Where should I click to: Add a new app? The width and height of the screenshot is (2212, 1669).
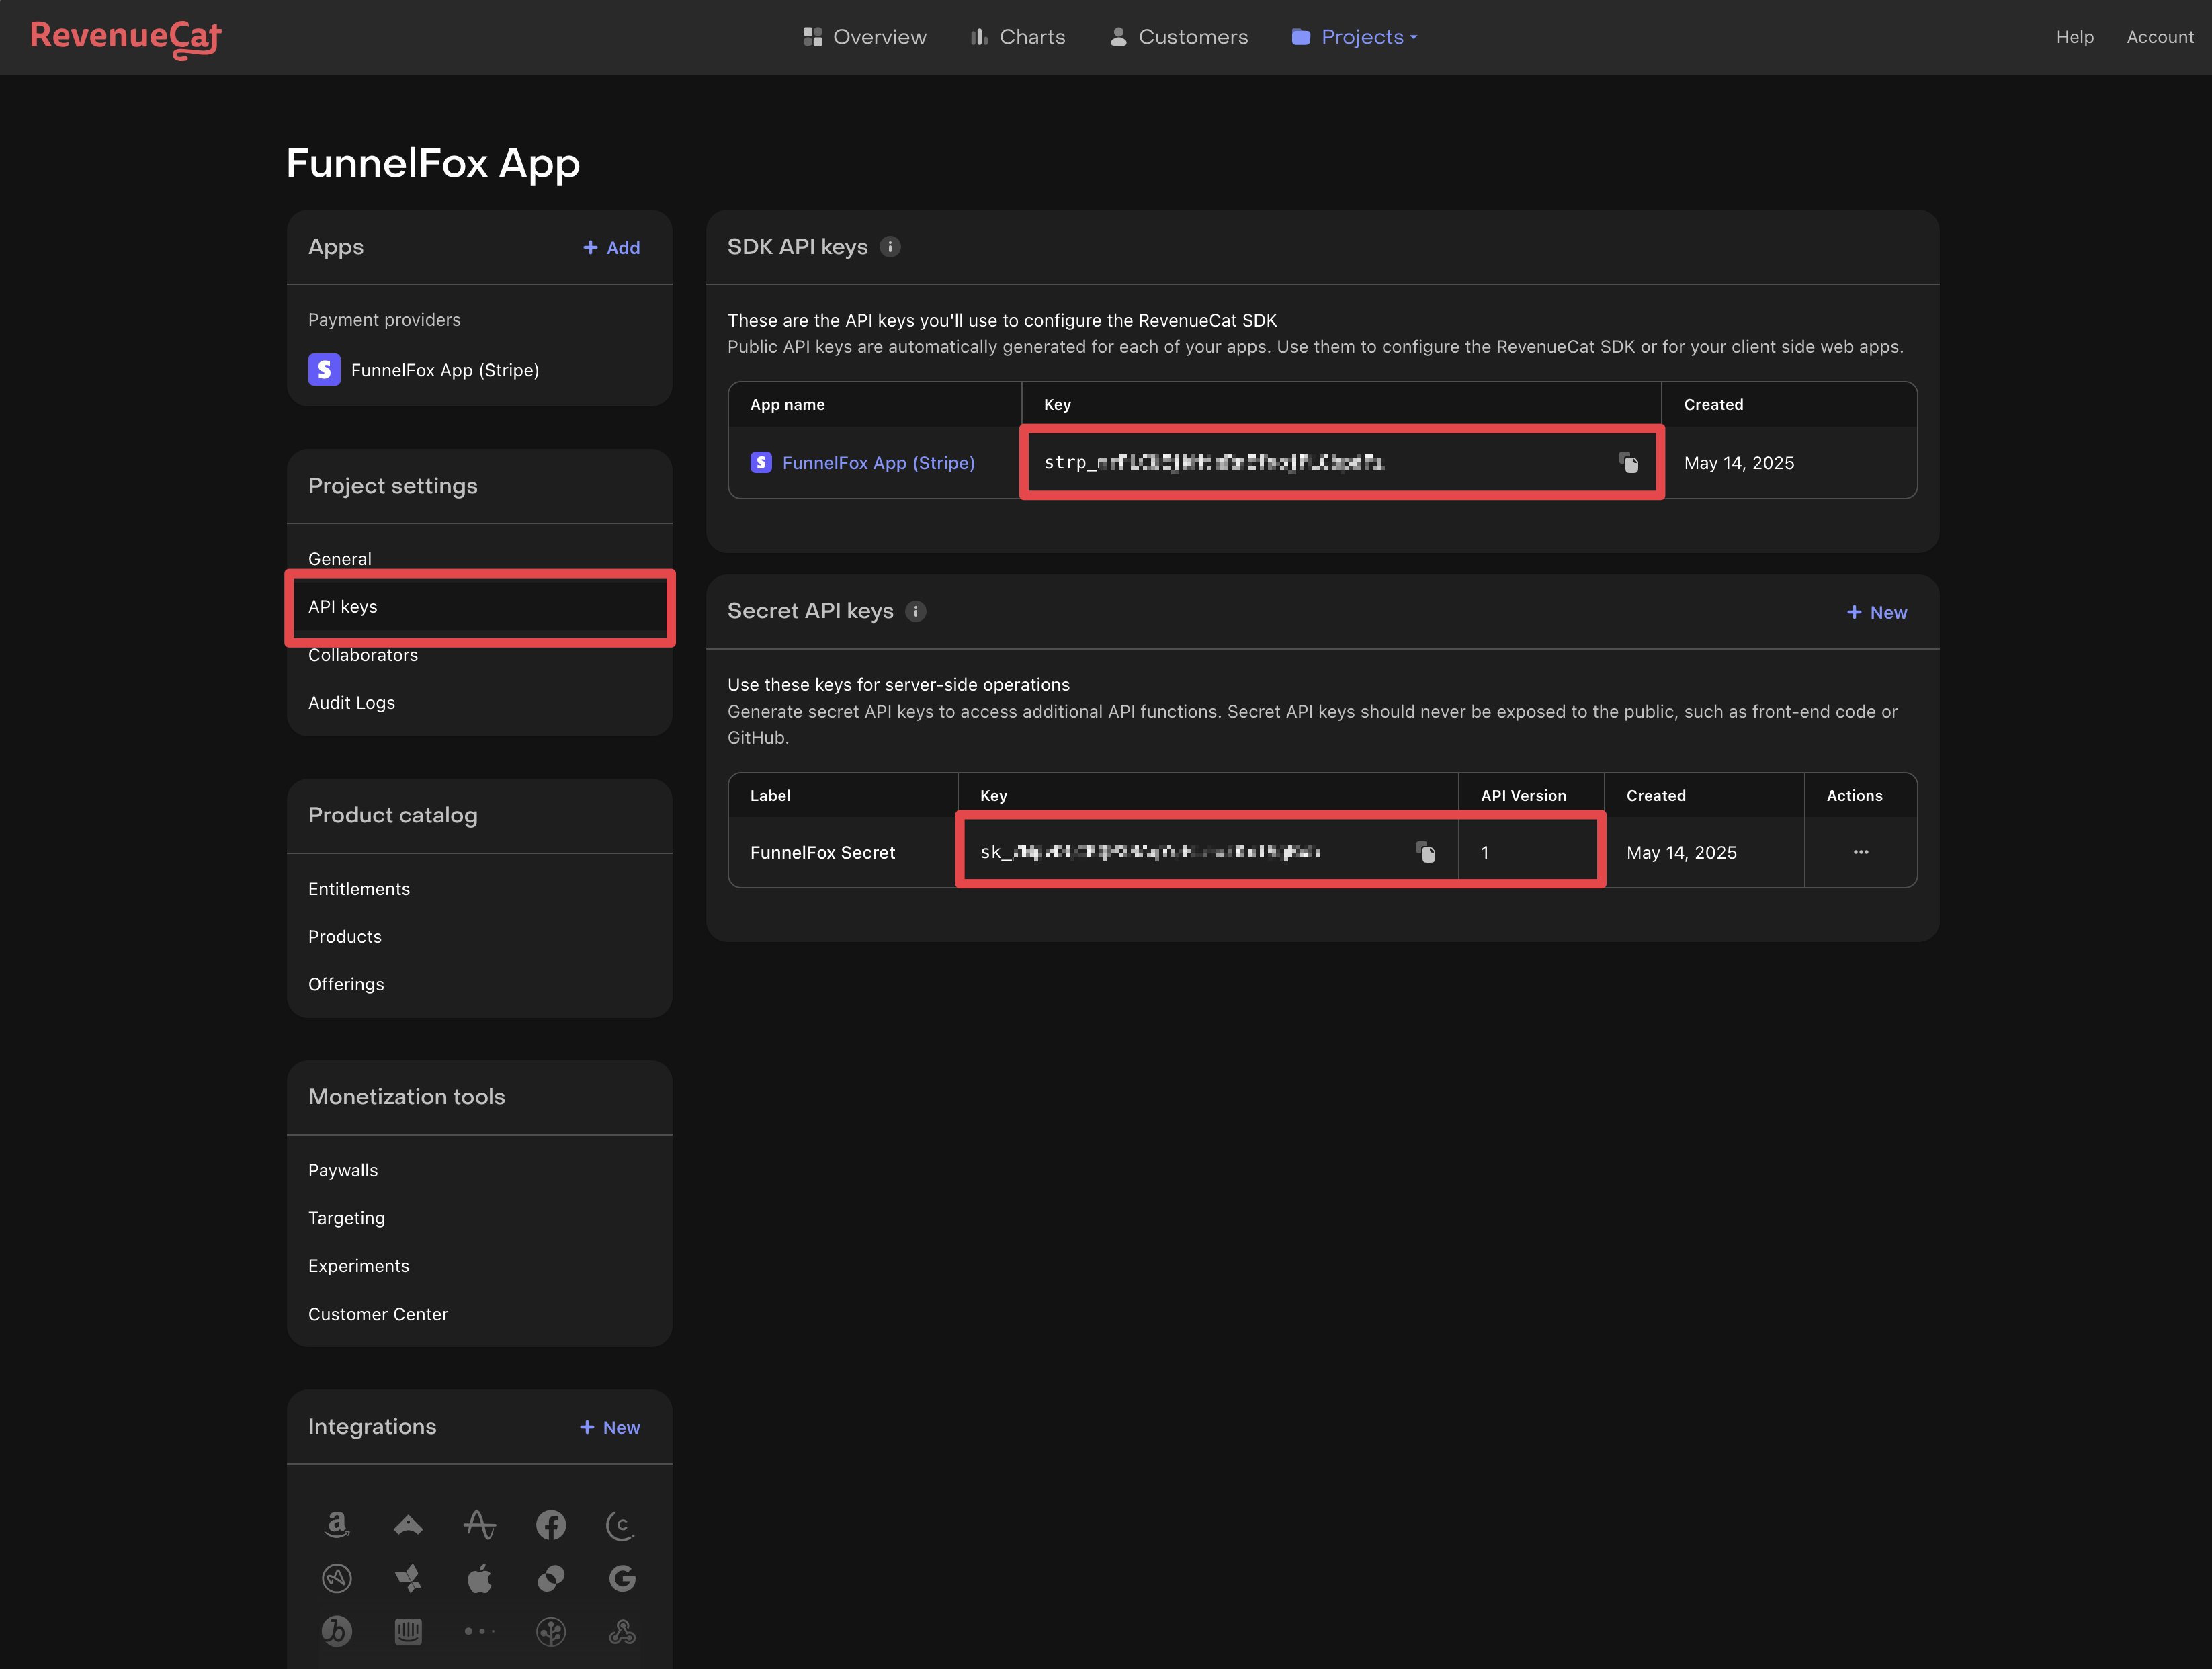click(x=611, y=247)
